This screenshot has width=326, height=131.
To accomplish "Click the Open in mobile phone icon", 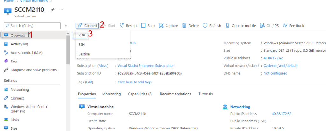I will tap(227, 25).
